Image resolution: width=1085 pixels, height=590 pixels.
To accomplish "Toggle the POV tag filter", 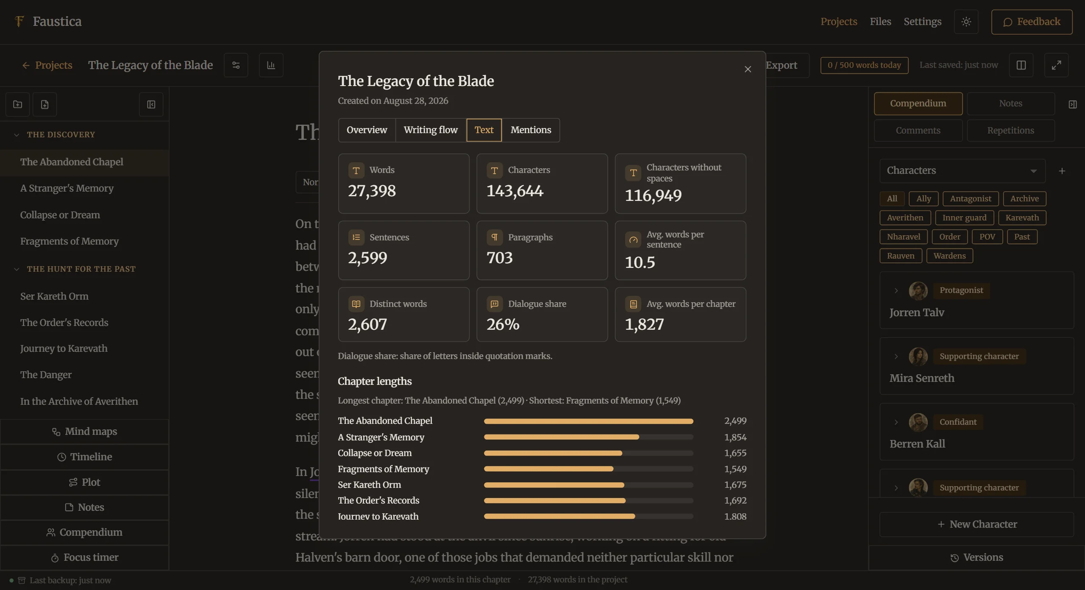I will tap(987, 237).
